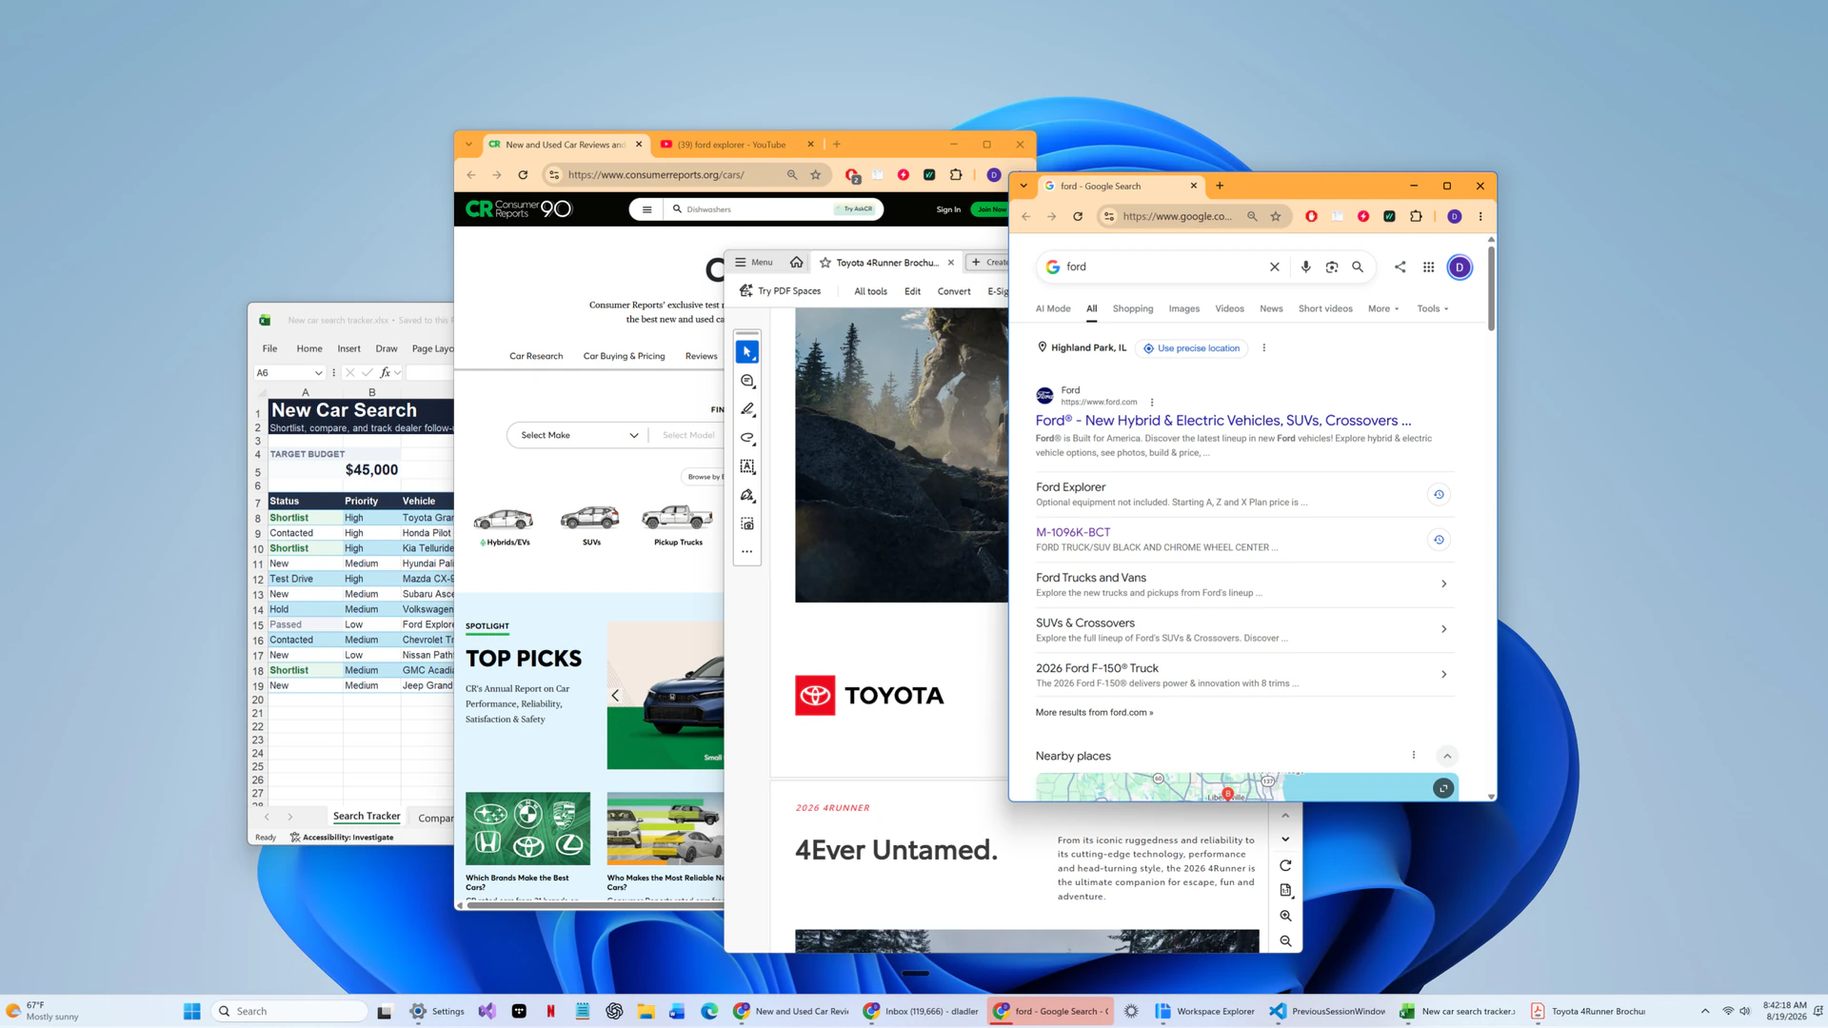Open page display settings icon in Acrobat
Image resolution: width=1828 pixels, height=1028 pixels.
1285,890
